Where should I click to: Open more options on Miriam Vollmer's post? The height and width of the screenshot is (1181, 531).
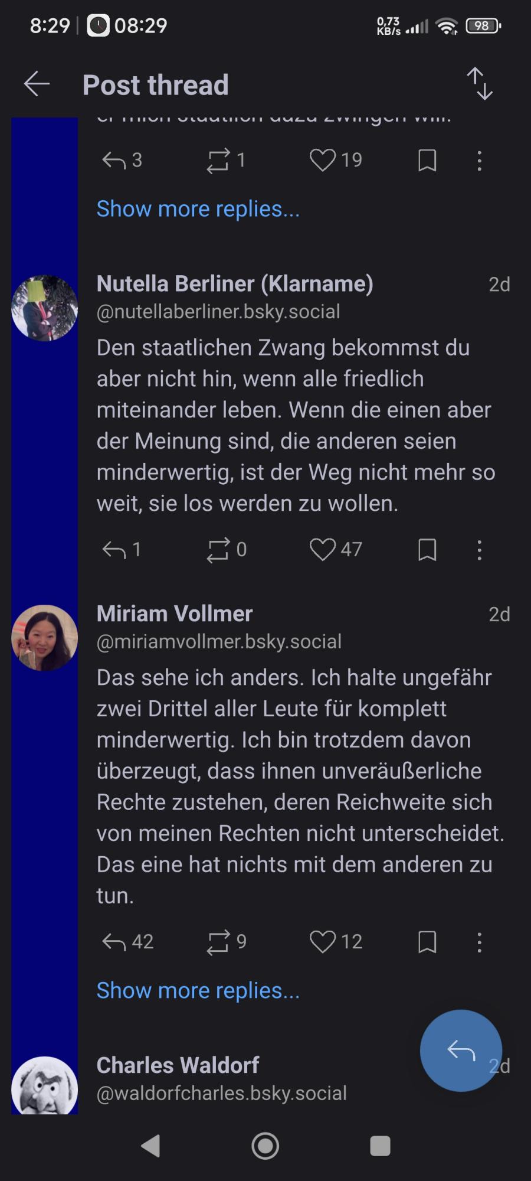[x=479, y=942]
